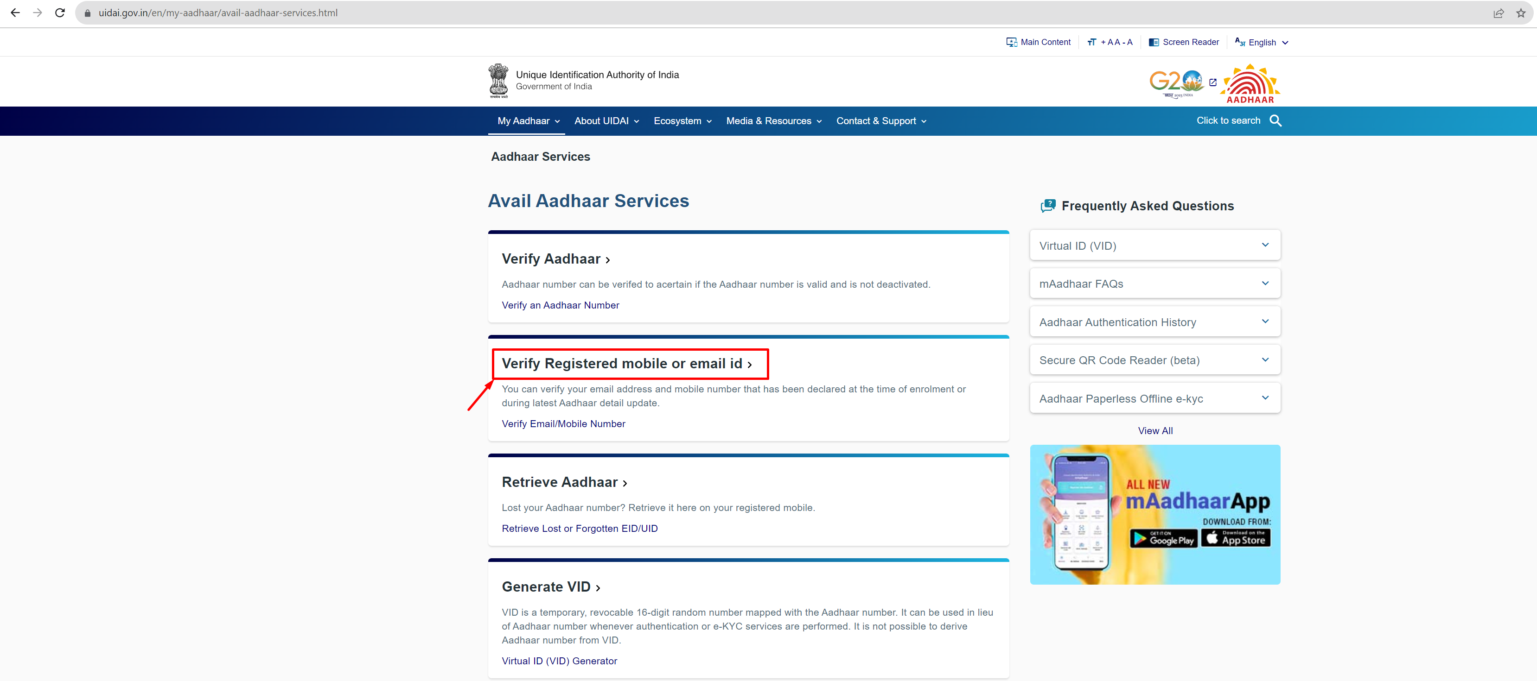
Task: Click 'Retrieve Lost or Forgotten EID/UID' link
Action: click(580, 529)
